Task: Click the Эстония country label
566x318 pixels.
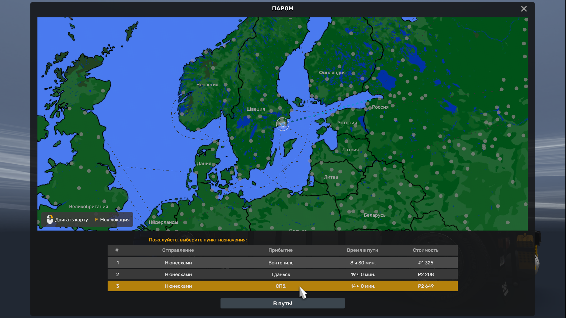Action: click(347, 122)
